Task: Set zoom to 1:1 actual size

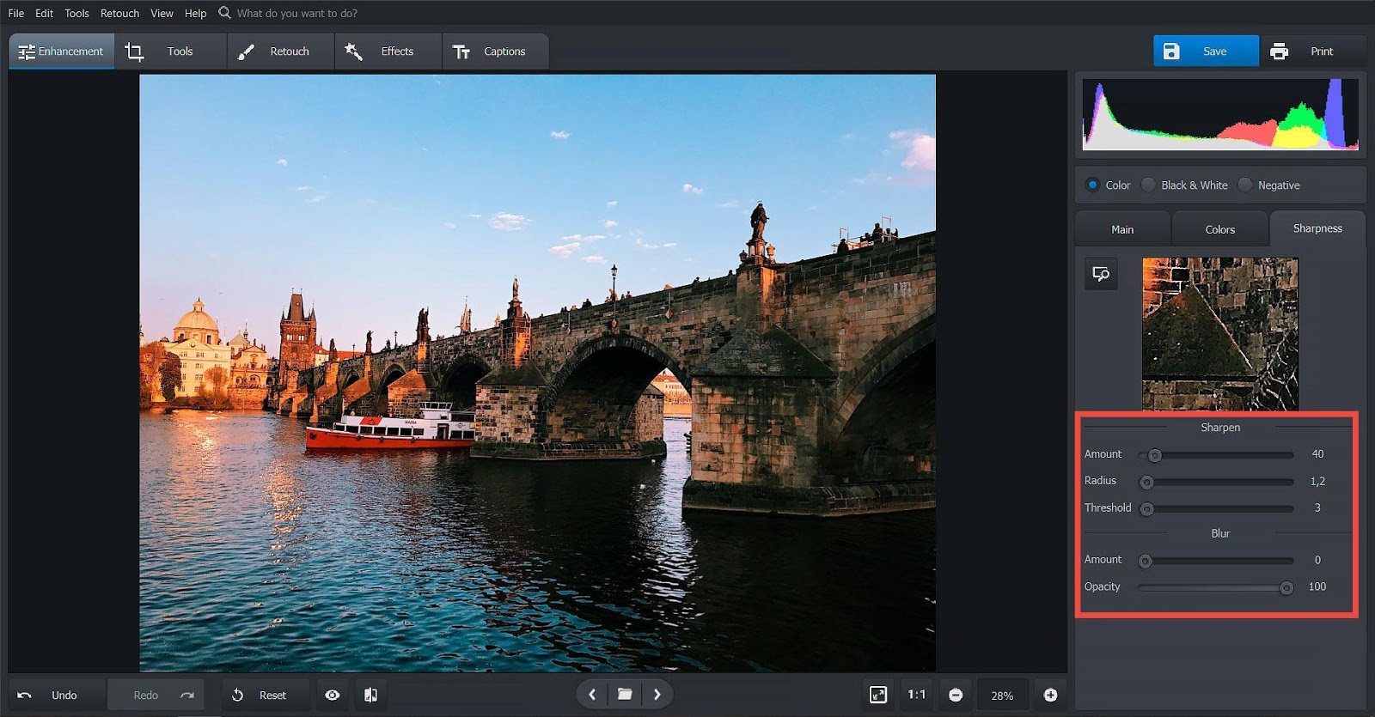Action: (917, 695)
